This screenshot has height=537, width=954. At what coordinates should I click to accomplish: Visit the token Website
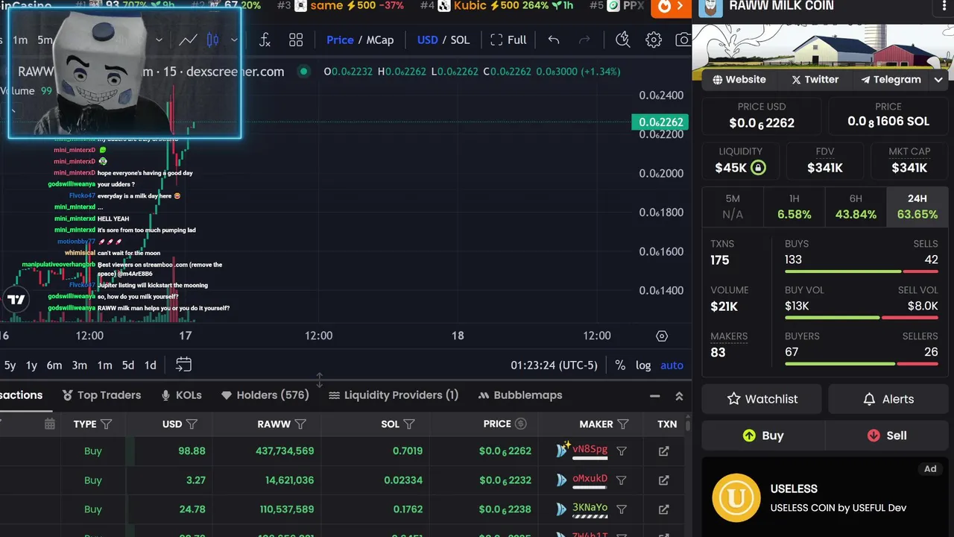[739, 80]
